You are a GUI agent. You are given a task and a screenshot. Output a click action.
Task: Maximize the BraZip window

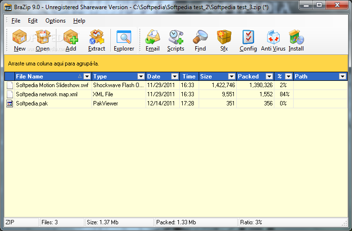(x=319, y=5)
